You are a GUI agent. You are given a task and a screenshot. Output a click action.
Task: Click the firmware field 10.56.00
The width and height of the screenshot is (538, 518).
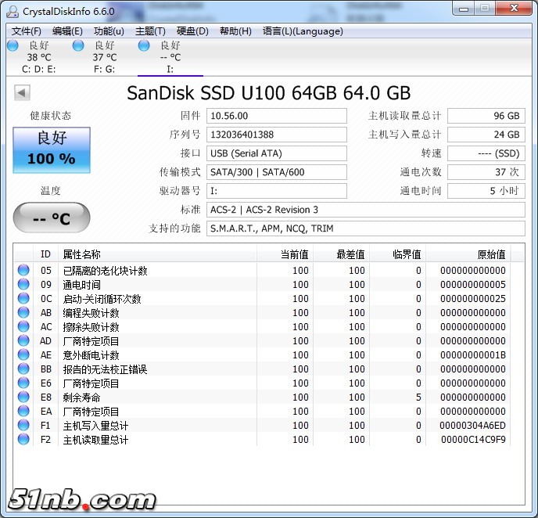click(x=277, y=116)
